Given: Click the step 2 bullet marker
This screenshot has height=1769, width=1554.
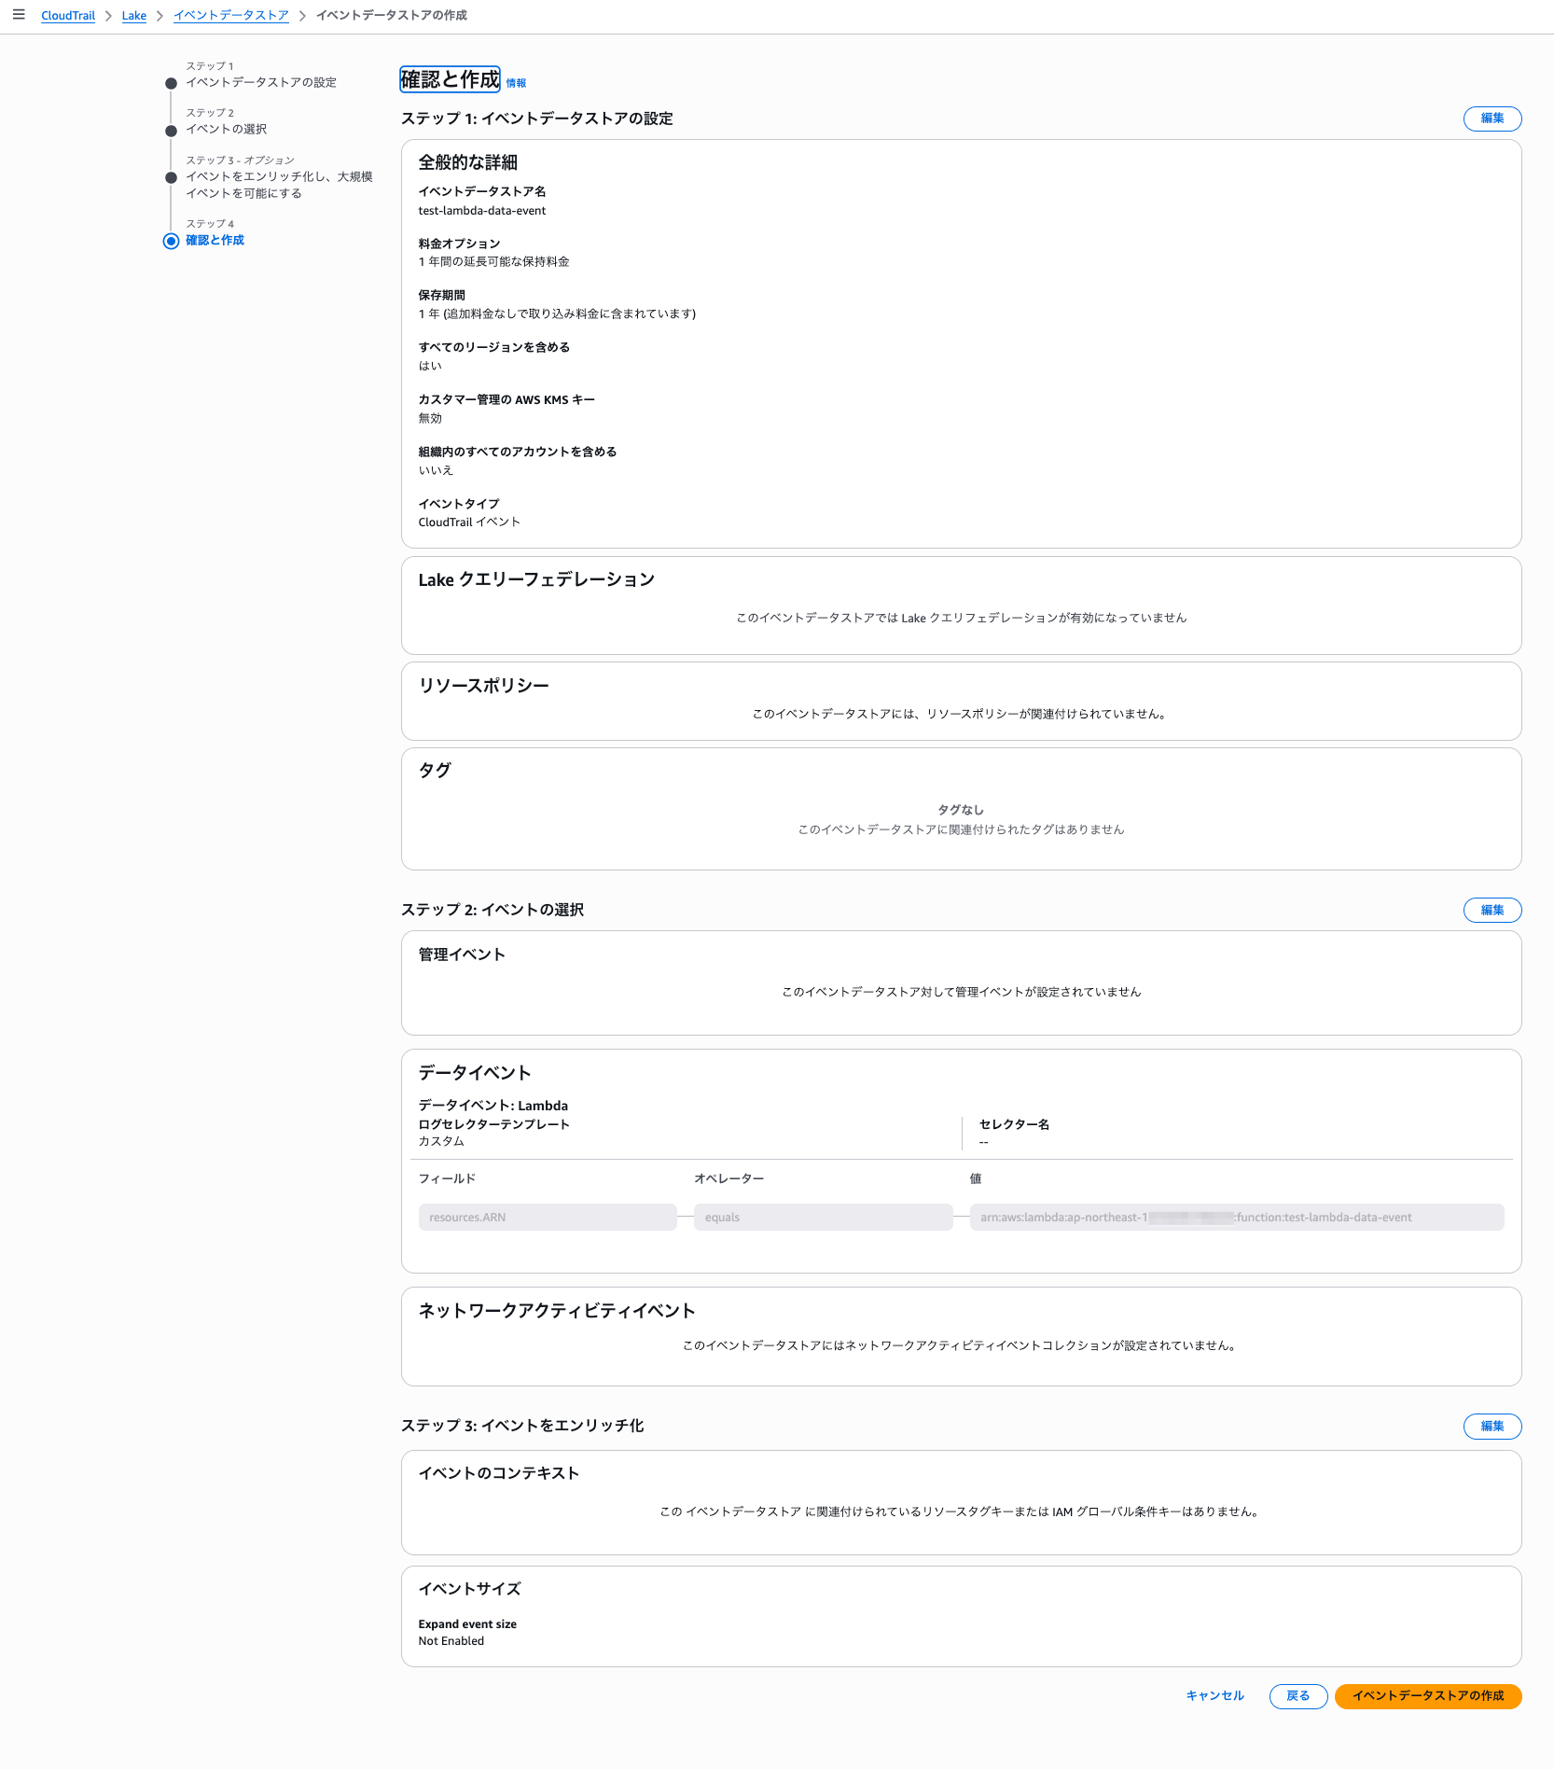Looking at the screenshot, I should tap(171, 131).
